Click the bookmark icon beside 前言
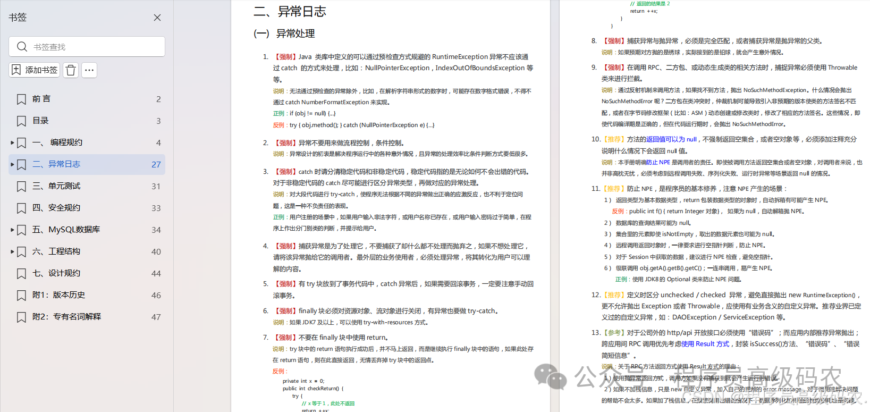 21,99
